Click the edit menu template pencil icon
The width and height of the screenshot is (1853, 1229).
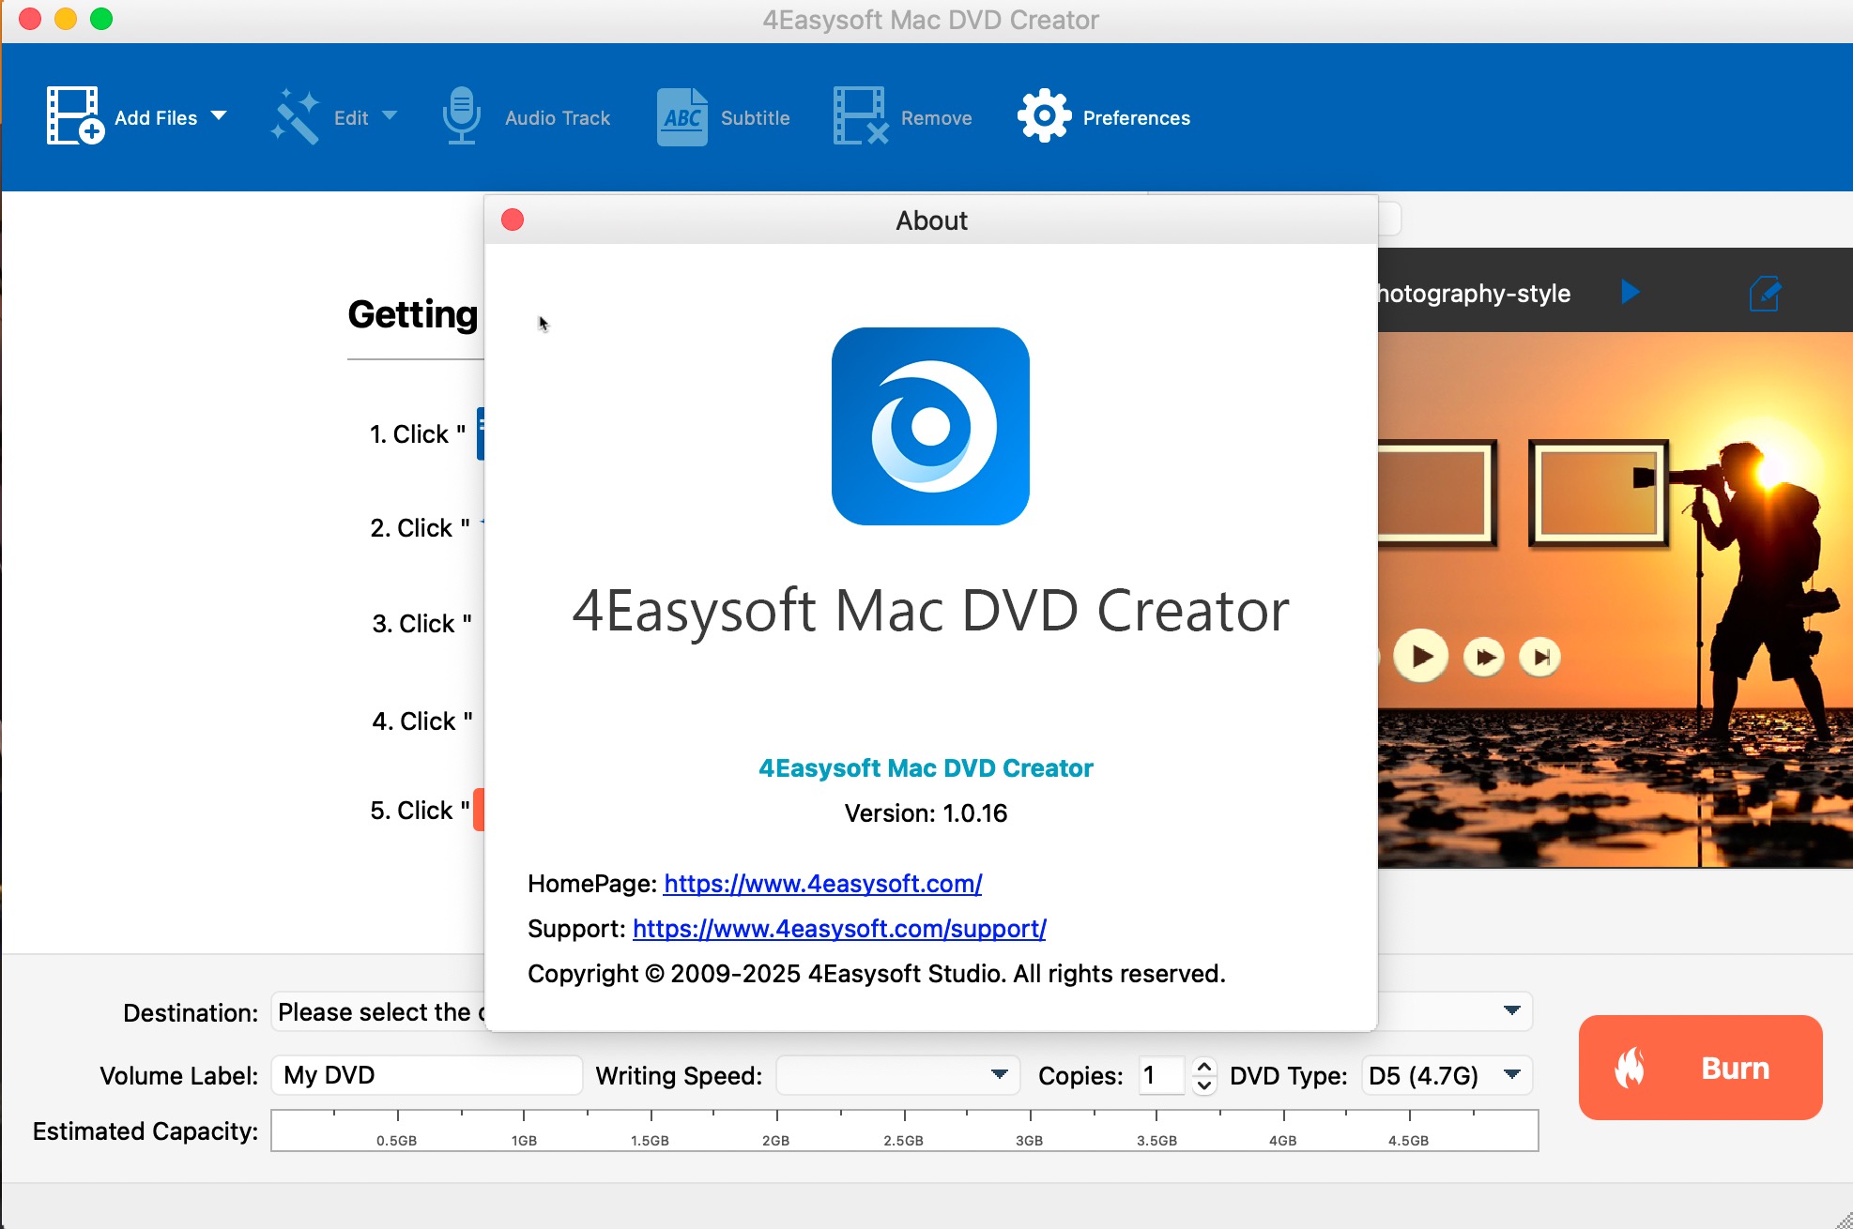[x=1765, y=293]
